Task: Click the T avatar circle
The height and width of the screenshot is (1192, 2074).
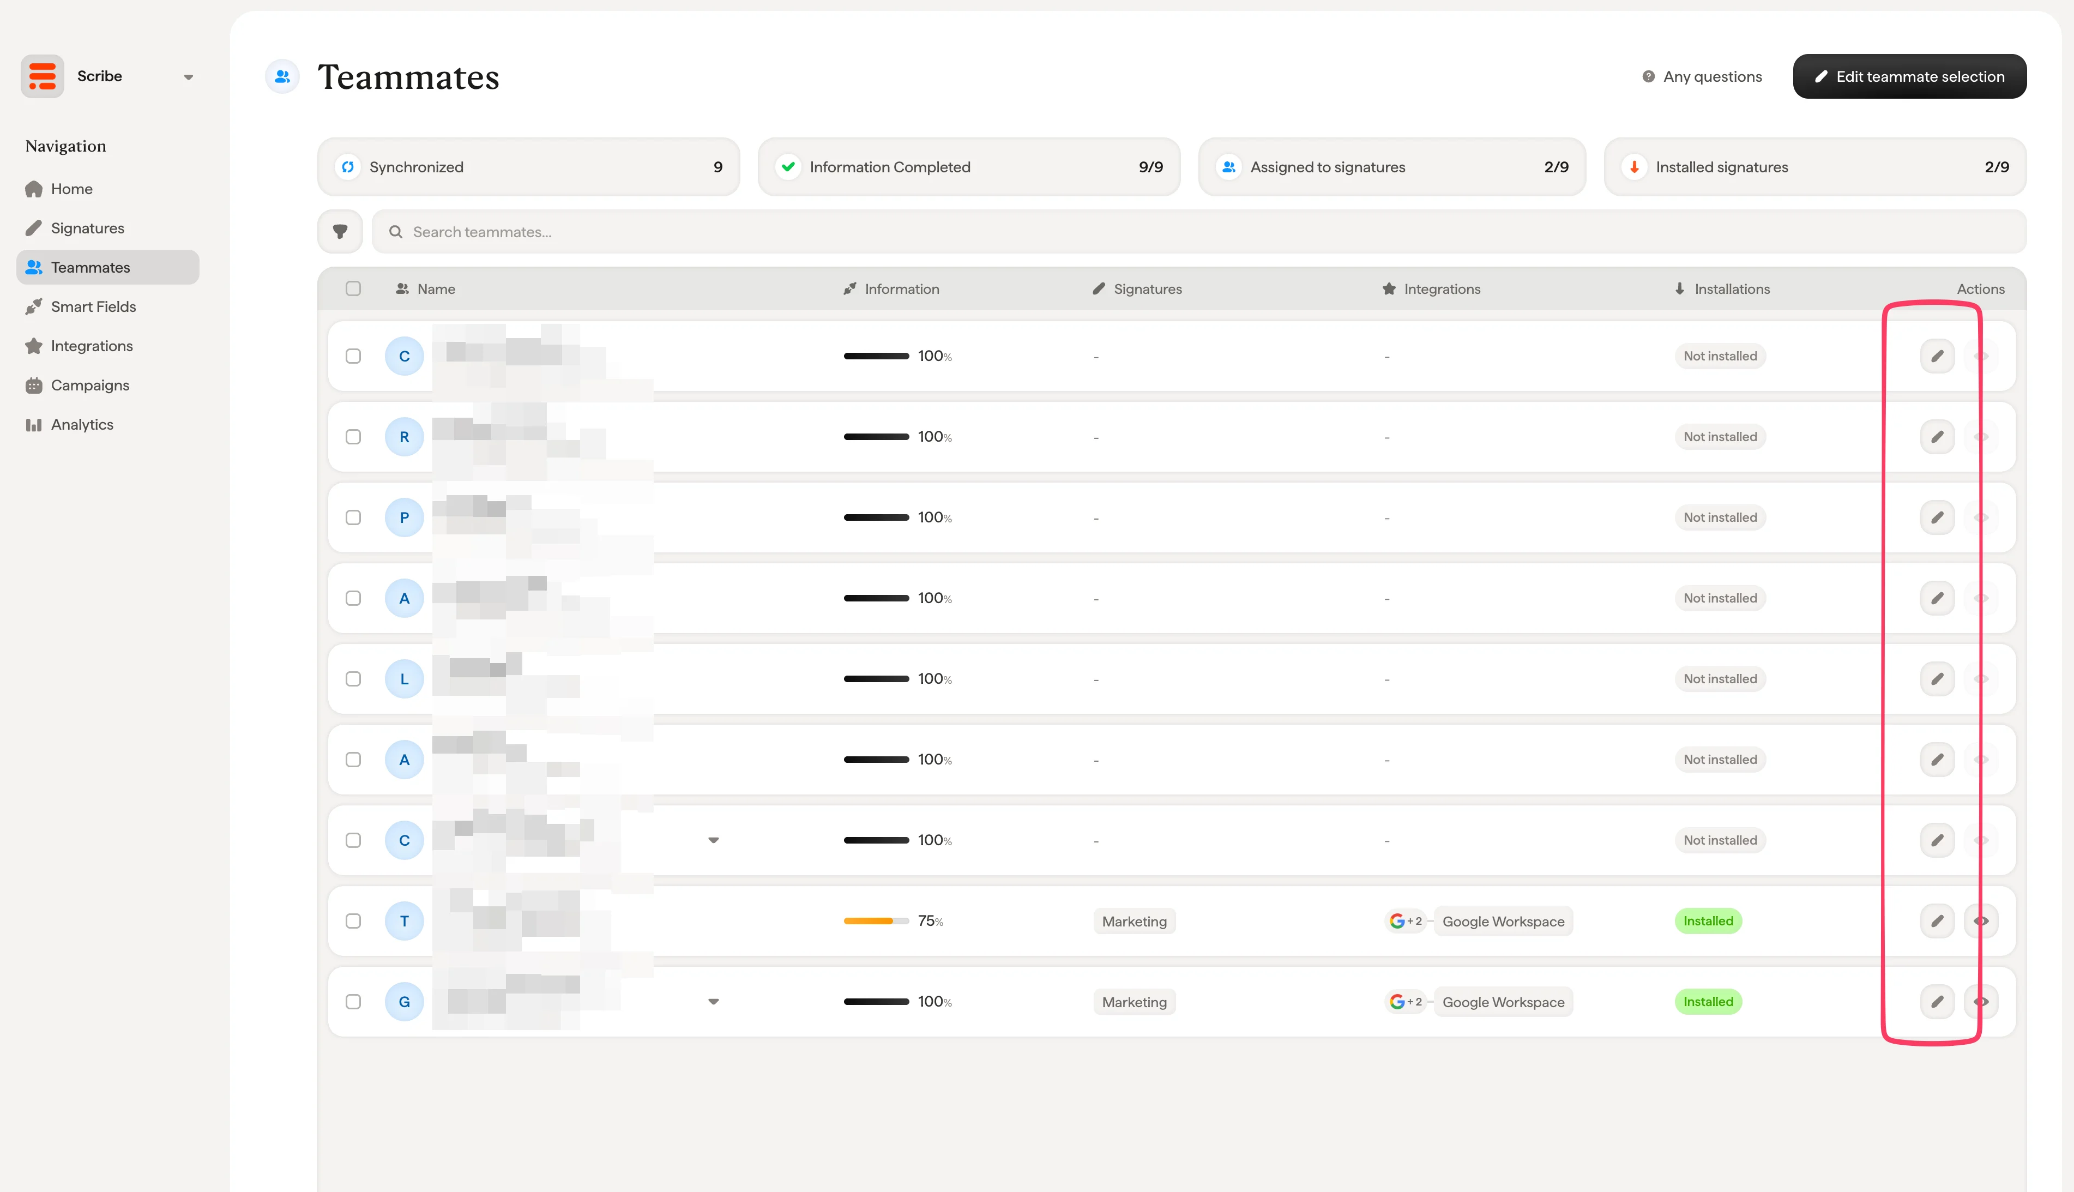Action: coord(405,921)
